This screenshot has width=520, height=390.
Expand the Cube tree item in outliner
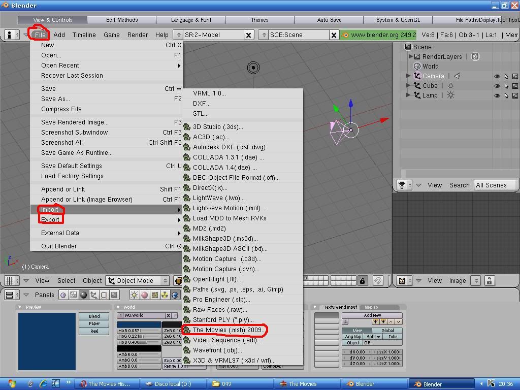(408, 85)
